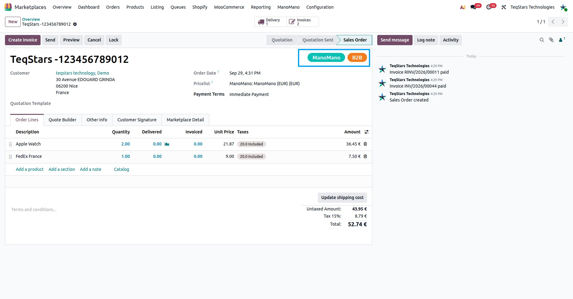Grab the drag handle of the FedEx France row
Viewport: 573px width, 299px height.
click(10, 157)
